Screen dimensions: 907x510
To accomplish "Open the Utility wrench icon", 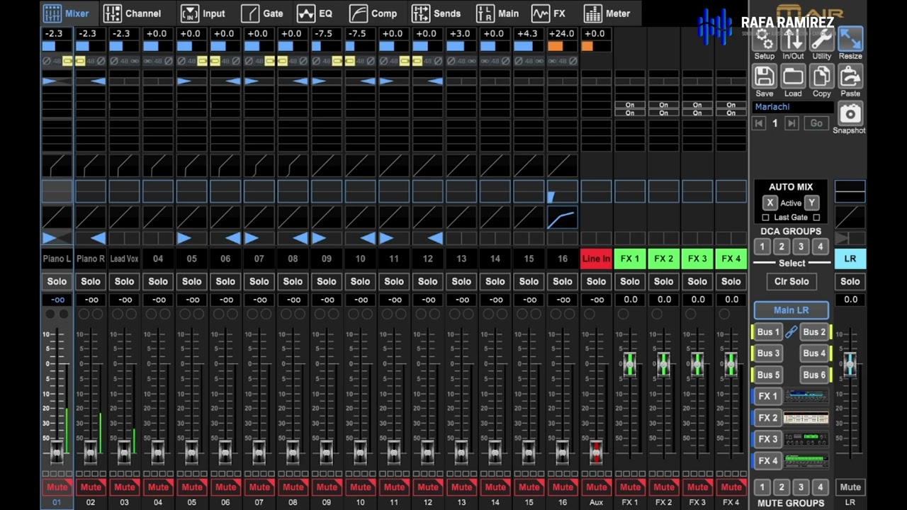I will point(822,40).
